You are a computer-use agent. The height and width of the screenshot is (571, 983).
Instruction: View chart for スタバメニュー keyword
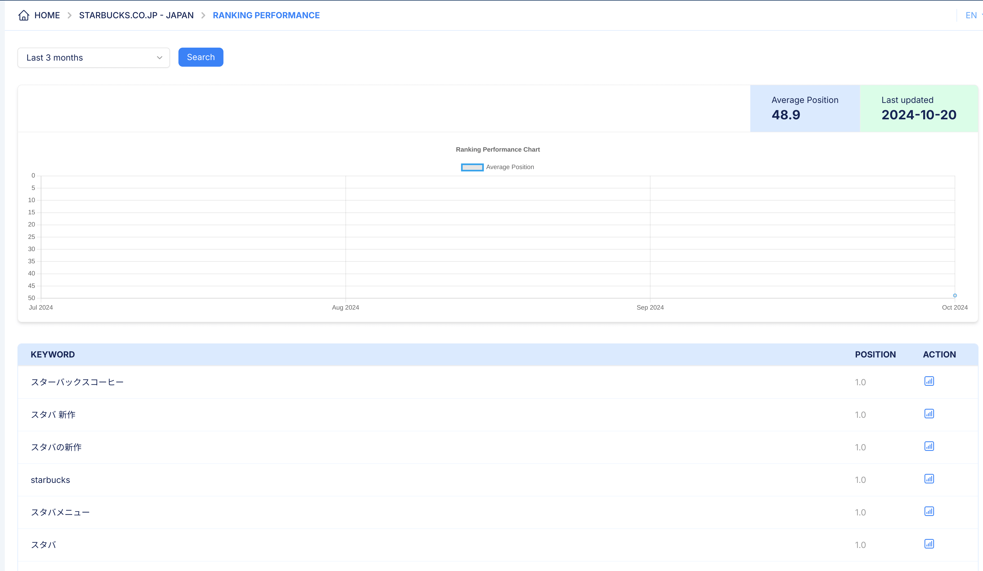(929, 511)
